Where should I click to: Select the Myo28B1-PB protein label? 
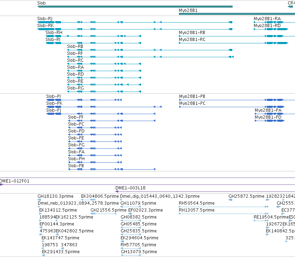point(192,96)
